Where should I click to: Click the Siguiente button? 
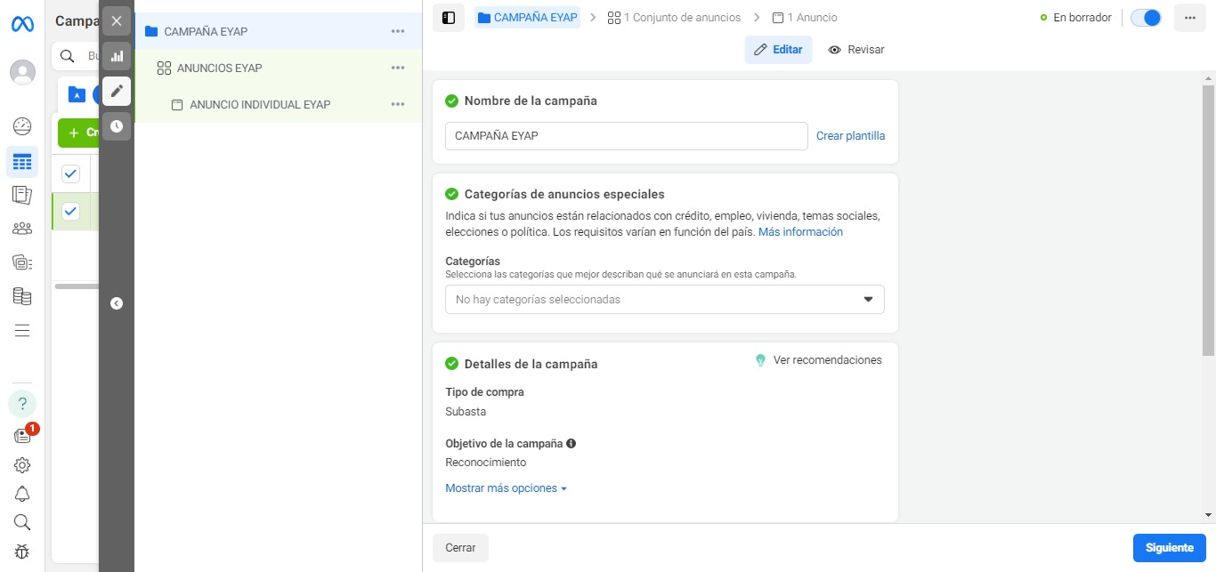(1169, 548)
